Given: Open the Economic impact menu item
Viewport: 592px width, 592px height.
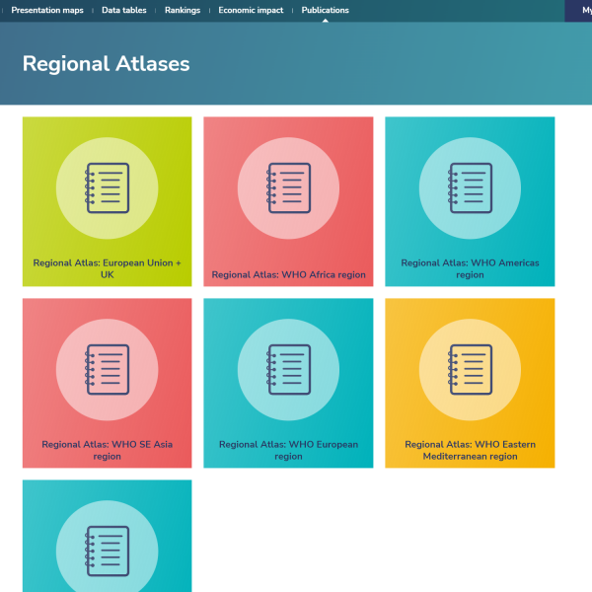Looking at the screenshot, I should point(251,10).
